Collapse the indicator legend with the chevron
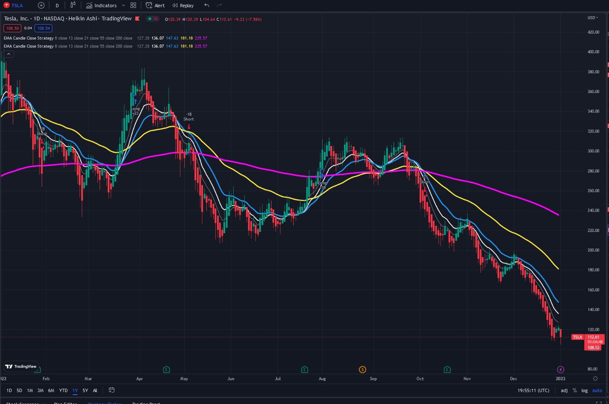This screenshot has width=609, height=404. 9,54
